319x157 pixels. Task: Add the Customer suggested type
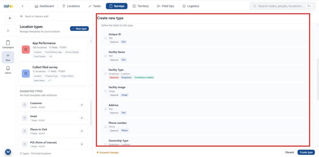pyautogui.click(x=82, y=105)
